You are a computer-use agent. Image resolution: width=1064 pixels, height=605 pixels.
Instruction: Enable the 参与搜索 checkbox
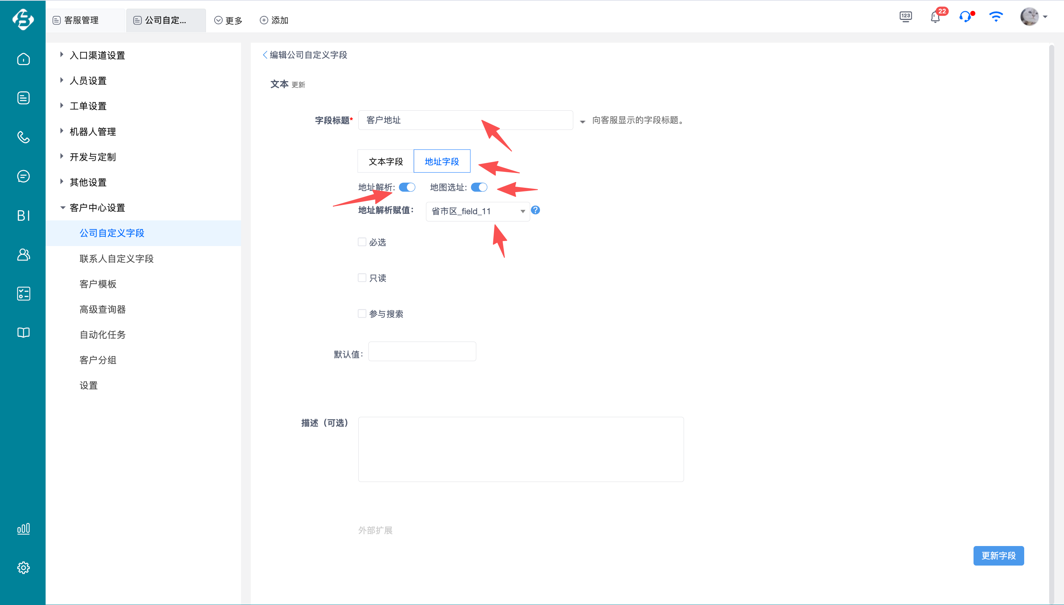(x=362, y=314)
